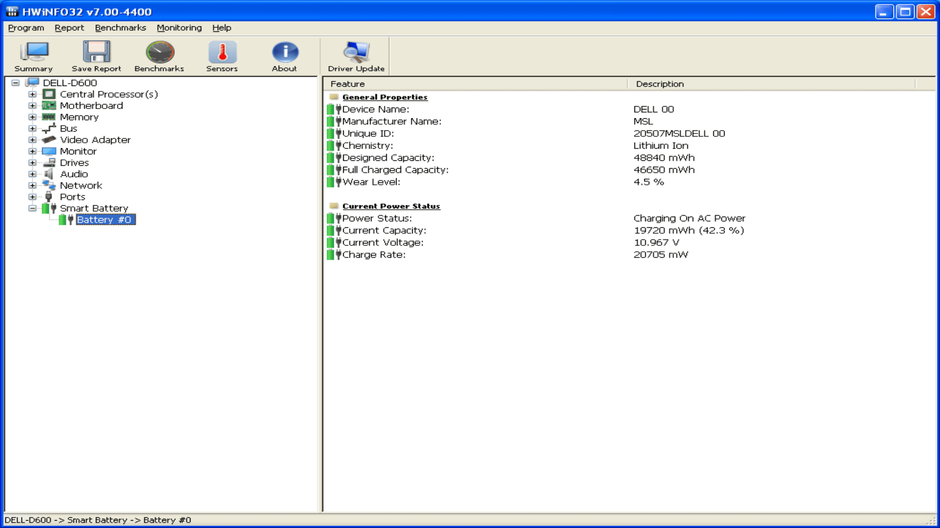Click the Bus tree icon
The height and width of the screenshot is (528, 940).
click(x=49, y=128)
